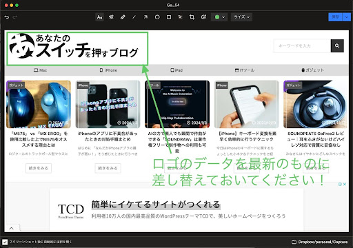
Task: Select the crop tool
Action: pyautogui.click(x=192, y=17)
